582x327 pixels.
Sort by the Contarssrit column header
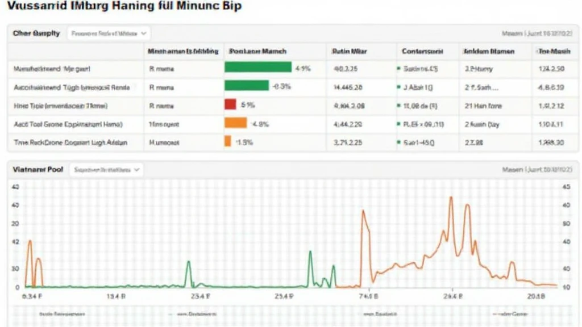coord(422,51)
